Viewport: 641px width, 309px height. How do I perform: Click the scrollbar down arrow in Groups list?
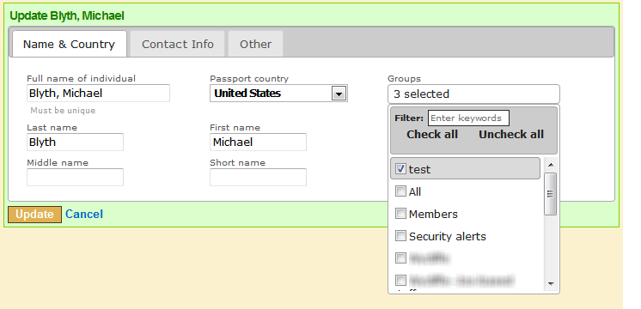click(550, 283)
